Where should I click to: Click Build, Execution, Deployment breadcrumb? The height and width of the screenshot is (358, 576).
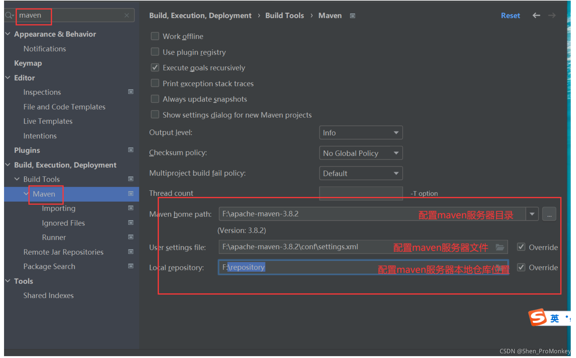tap(200, 16)
